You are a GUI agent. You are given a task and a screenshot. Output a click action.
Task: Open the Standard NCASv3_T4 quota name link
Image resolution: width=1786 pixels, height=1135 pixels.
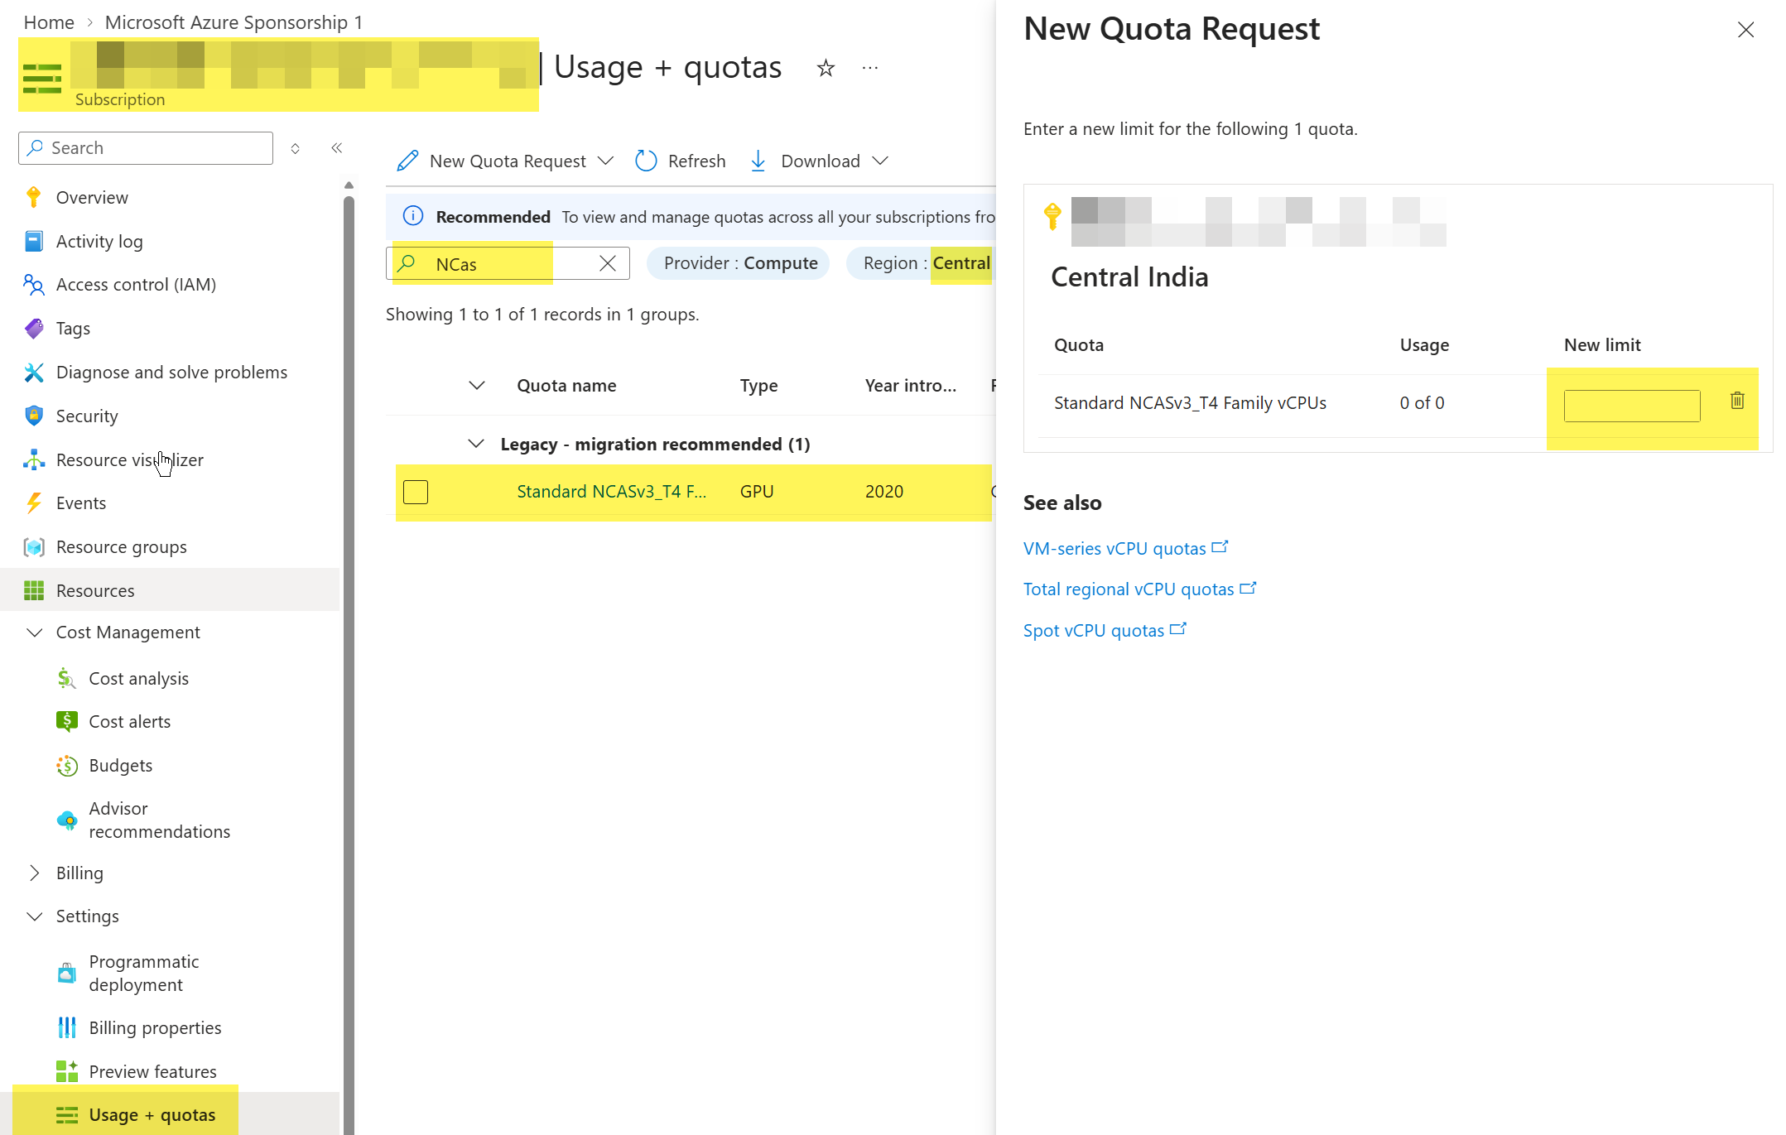click(611, 492)
